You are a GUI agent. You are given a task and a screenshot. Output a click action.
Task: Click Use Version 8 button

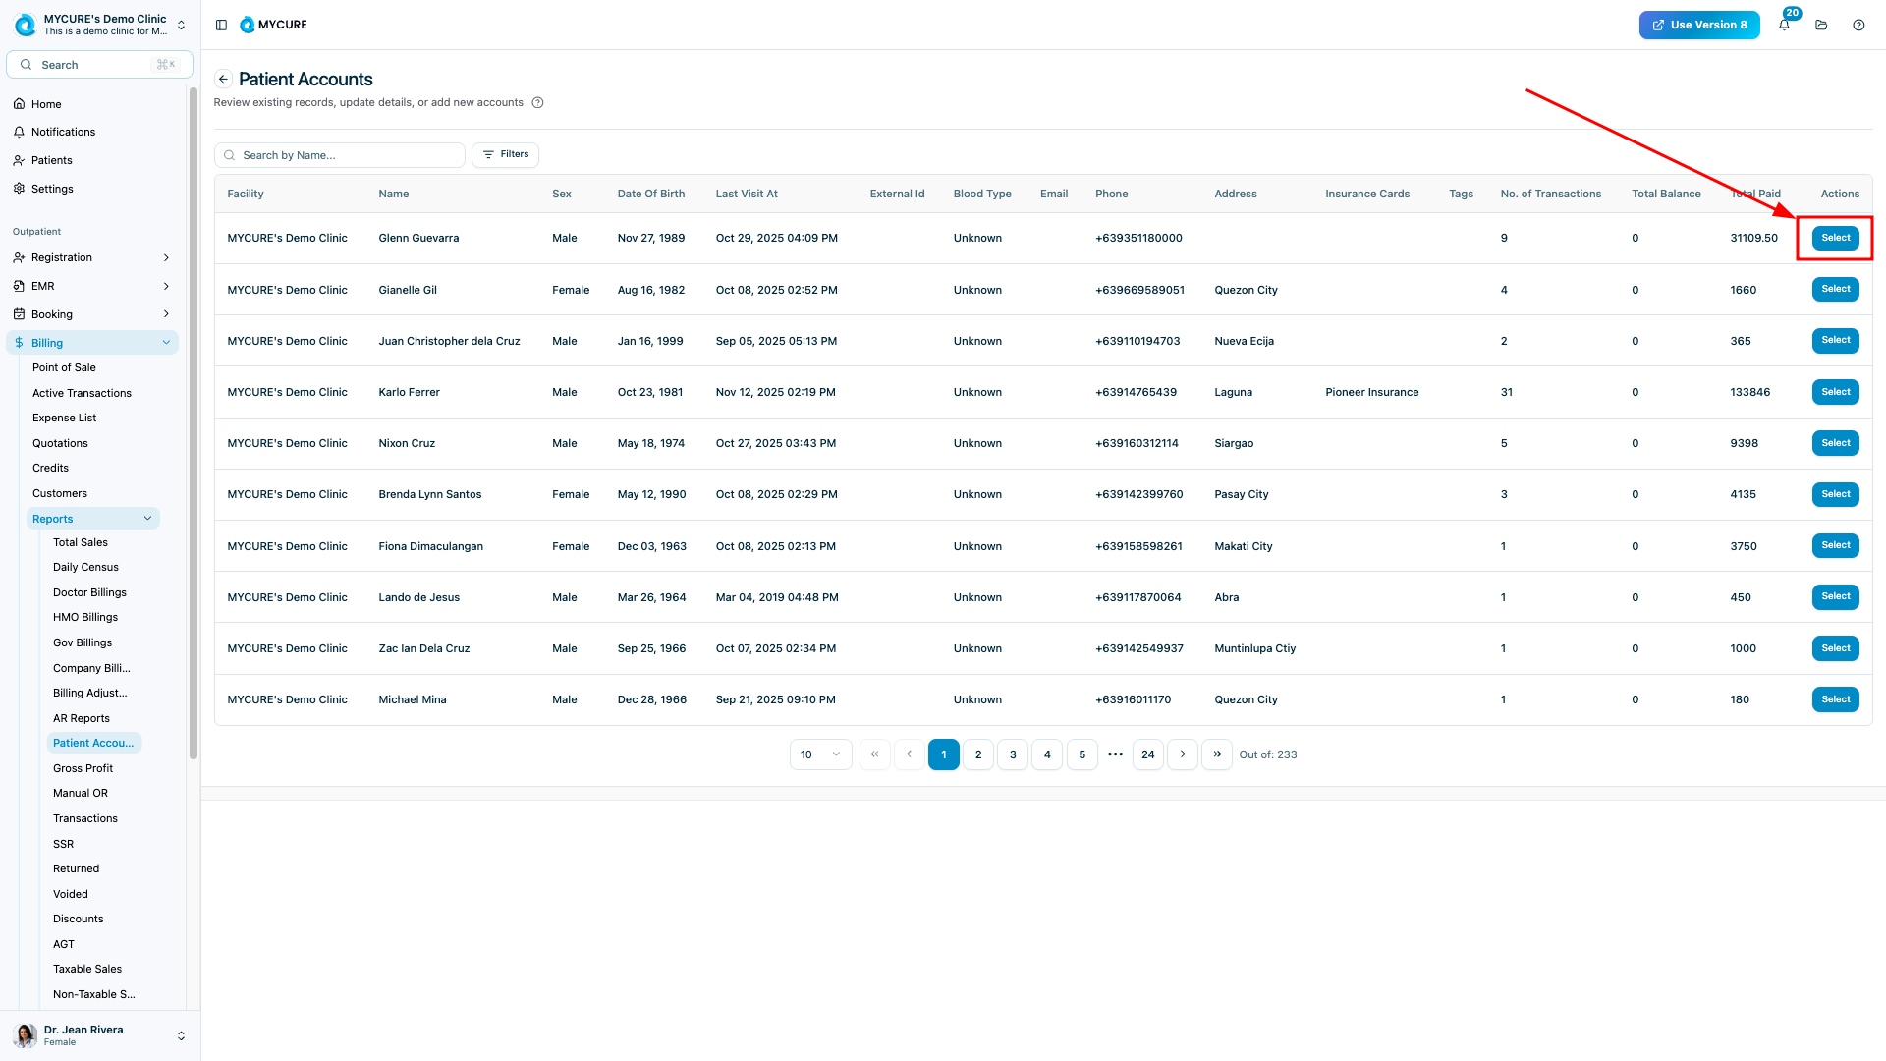pos(1698,25)
